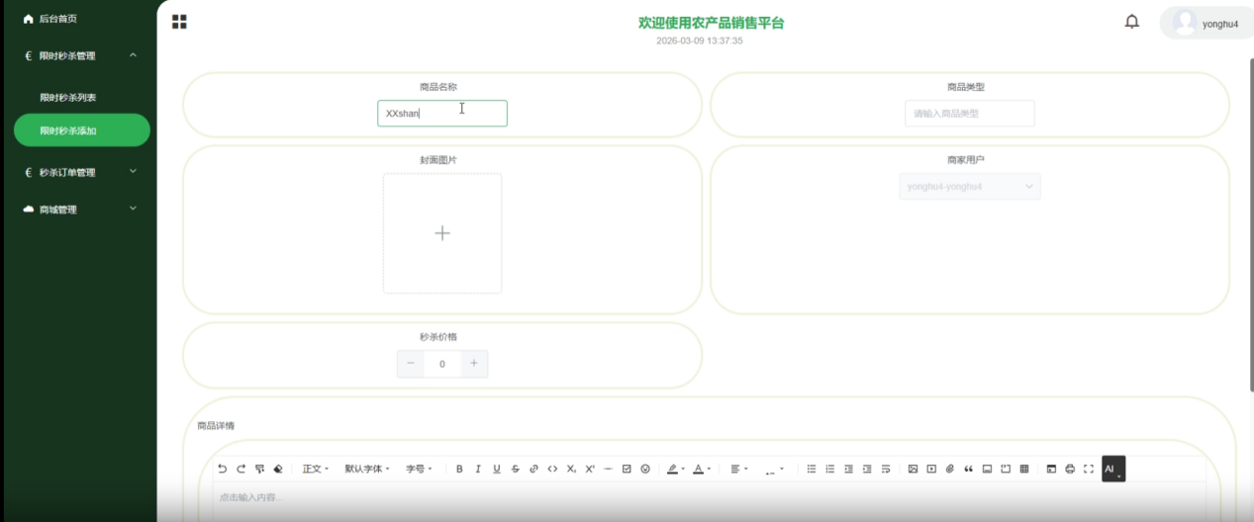The height and width of the screenshot is (522, 1254).
Task: Redo the last editor action
Action: 241,469
